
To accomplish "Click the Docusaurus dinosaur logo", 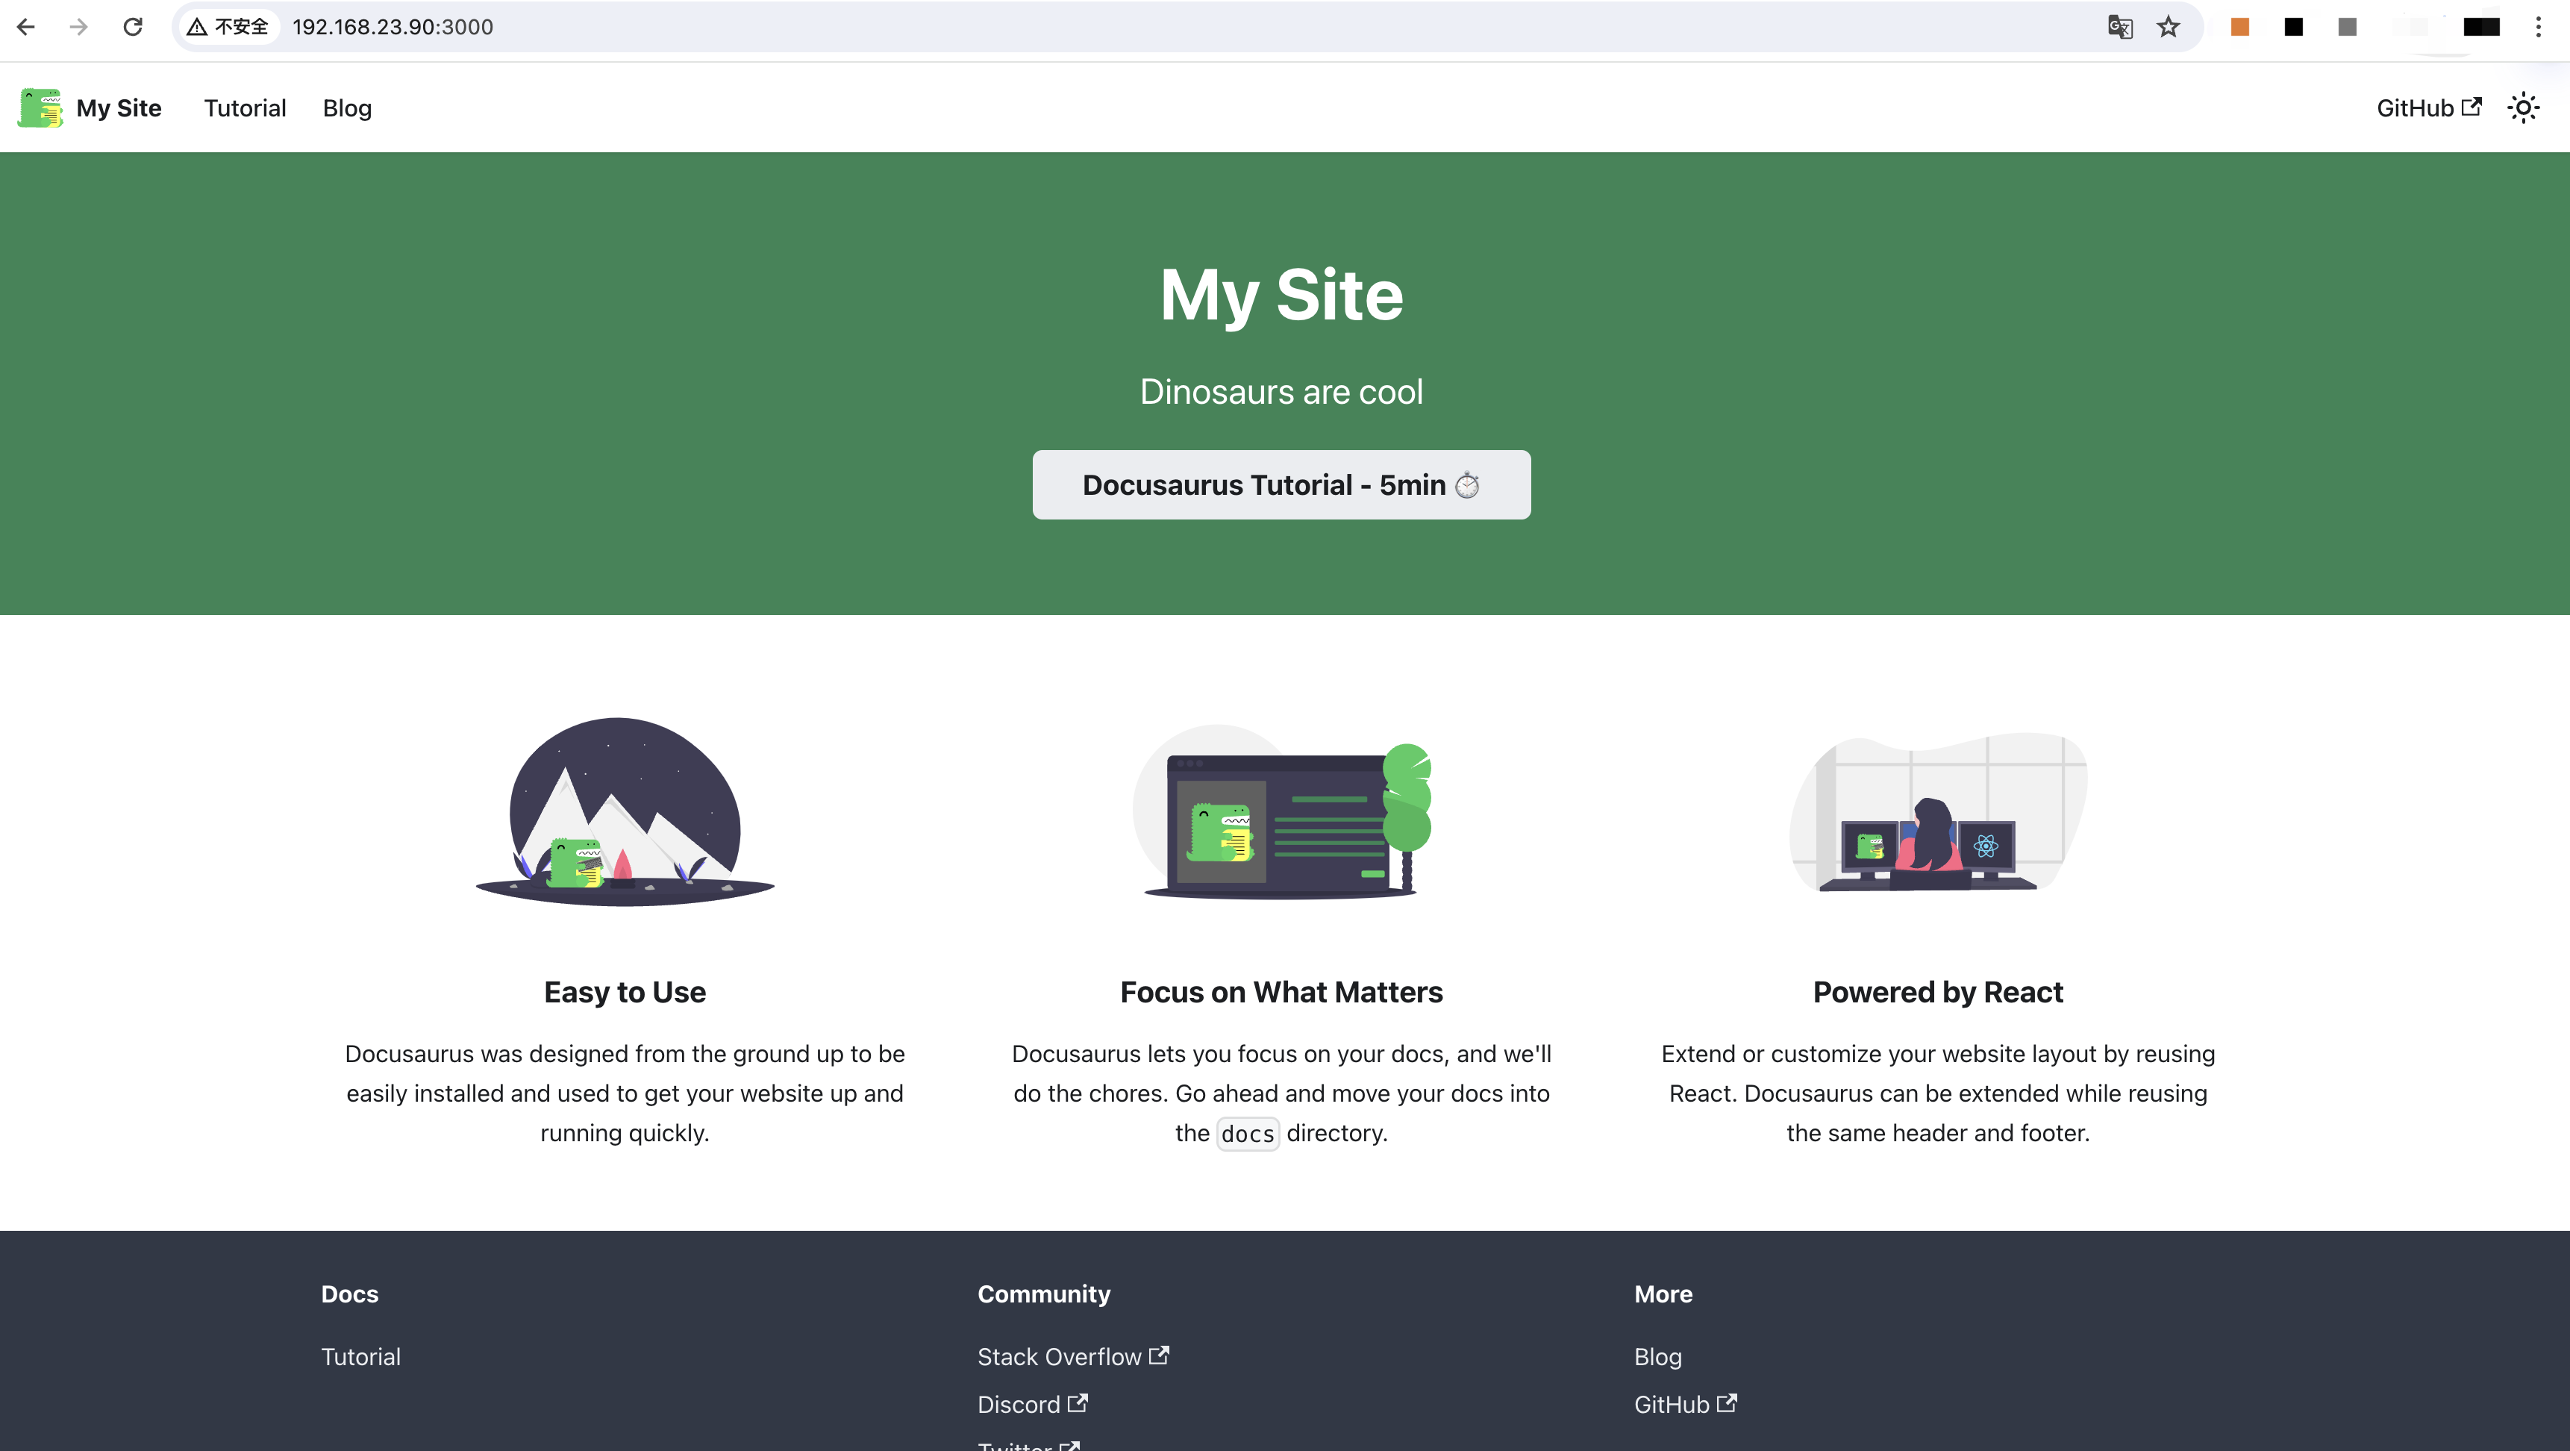I will [x=40, y=107].
